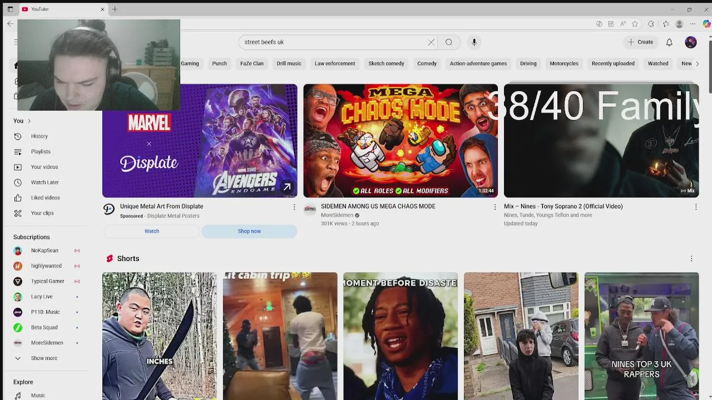Open the notifications bell
The image size is (712, 400).
click(669, 42)
